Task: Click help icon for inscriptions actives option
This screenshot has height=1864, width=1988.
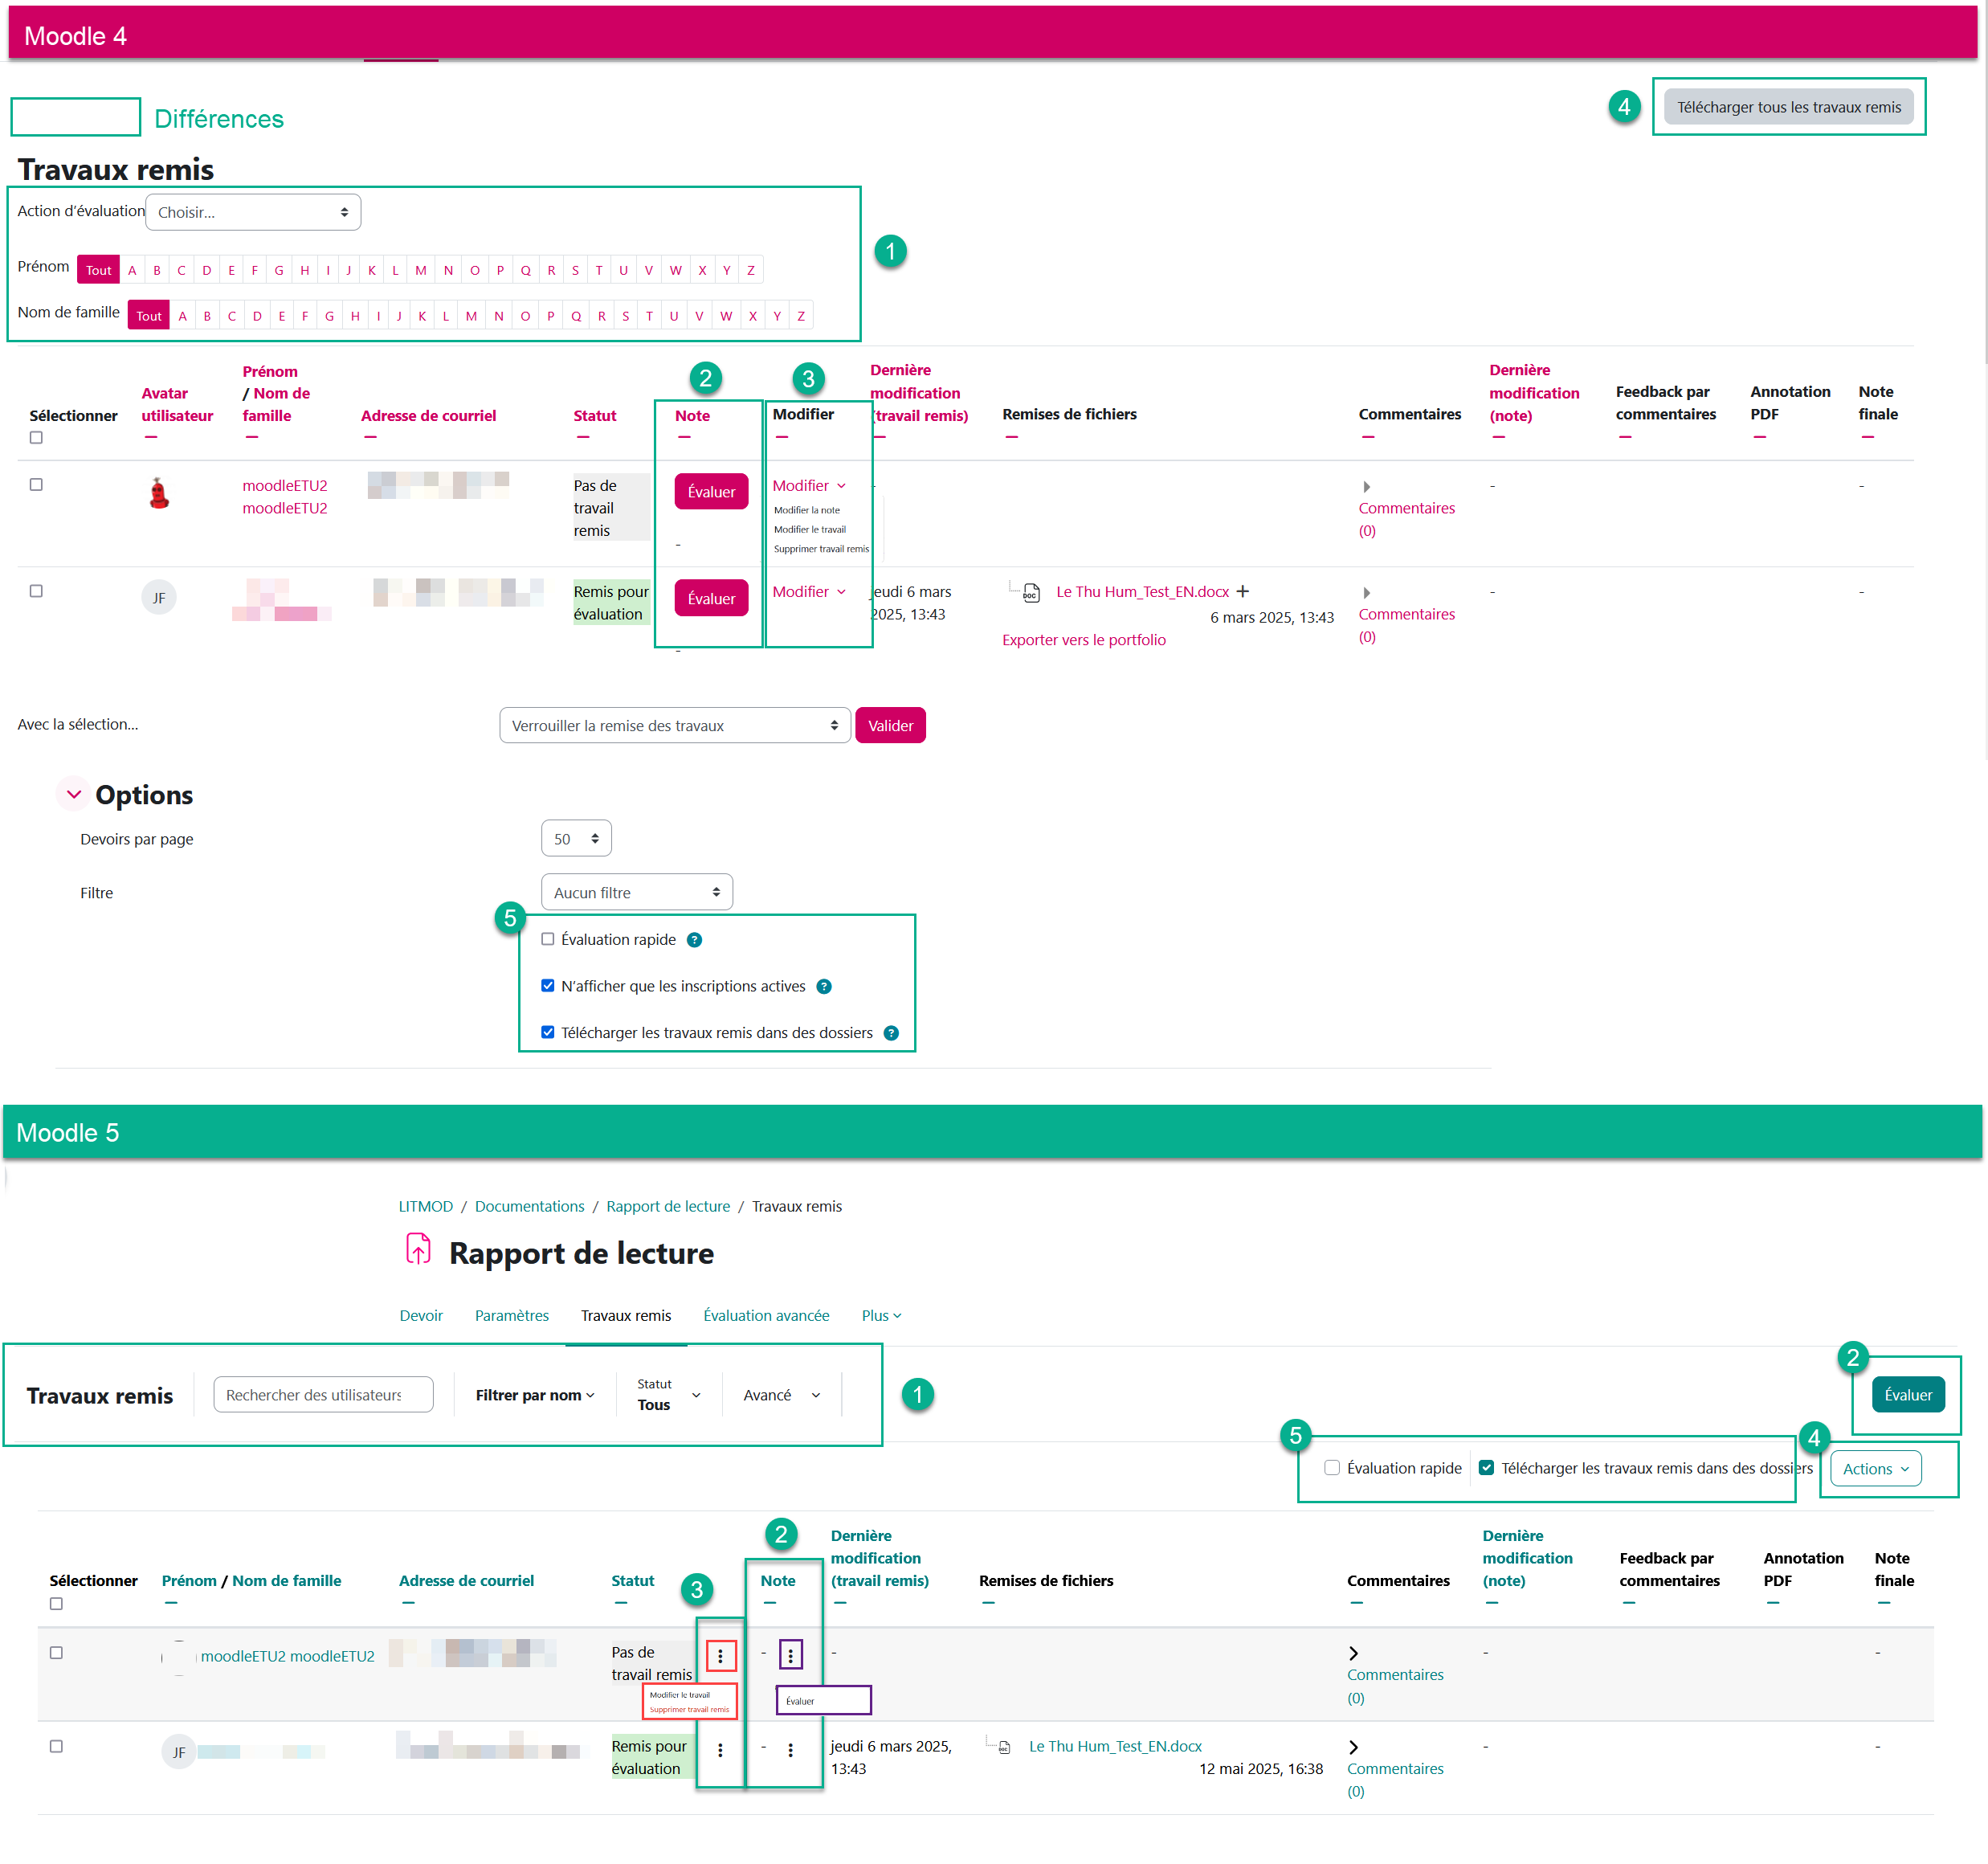Action: pos(824,987)
